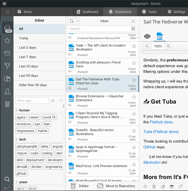Zoom in the document preview
188x191 pixels.
pyautogui.click(x=169, y=46)
